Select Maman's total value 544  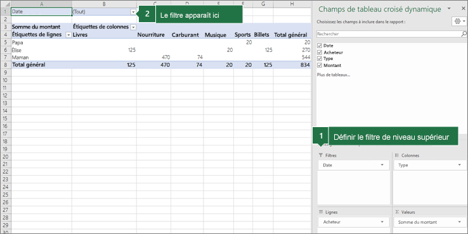click(x=306, y=57)
